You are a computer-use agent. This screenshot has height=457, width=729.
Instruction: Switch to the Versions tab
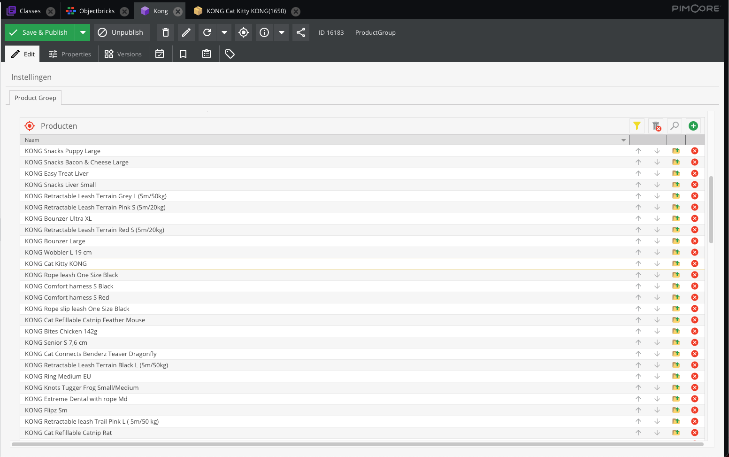click(123, 54)
